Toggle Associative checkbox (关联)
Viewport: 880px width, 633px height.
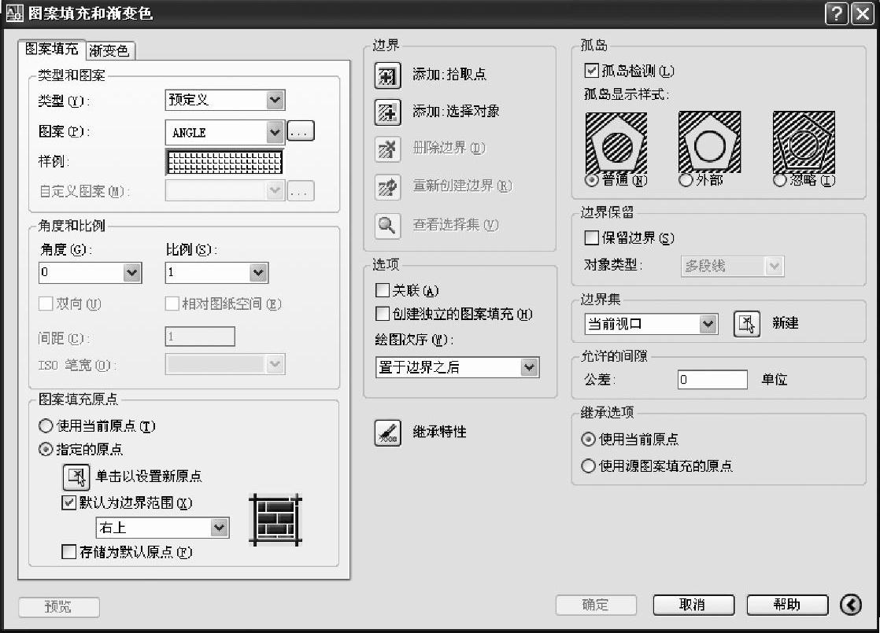tap(383, 290)
